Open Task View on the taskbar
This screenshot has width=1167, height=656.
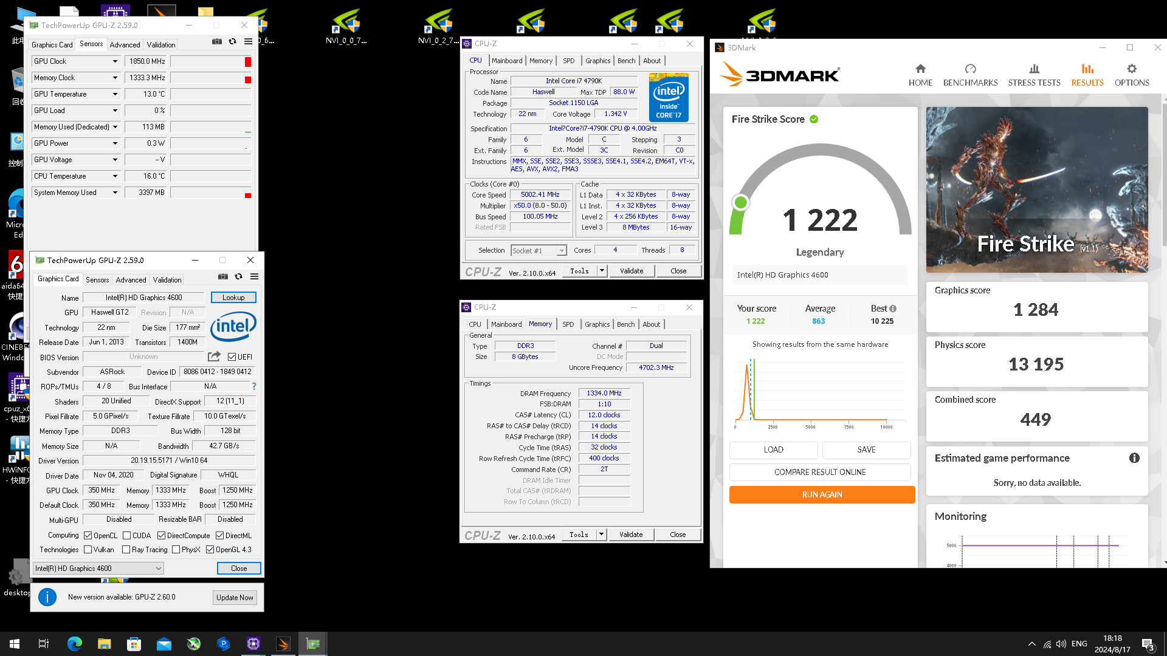[x=44, y=644]
